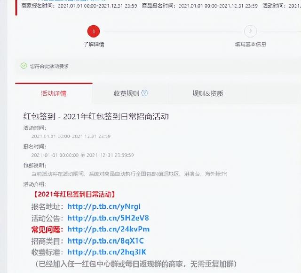Open the 收费规则 tab
The image size is (301, 273).
coord(130,93)
